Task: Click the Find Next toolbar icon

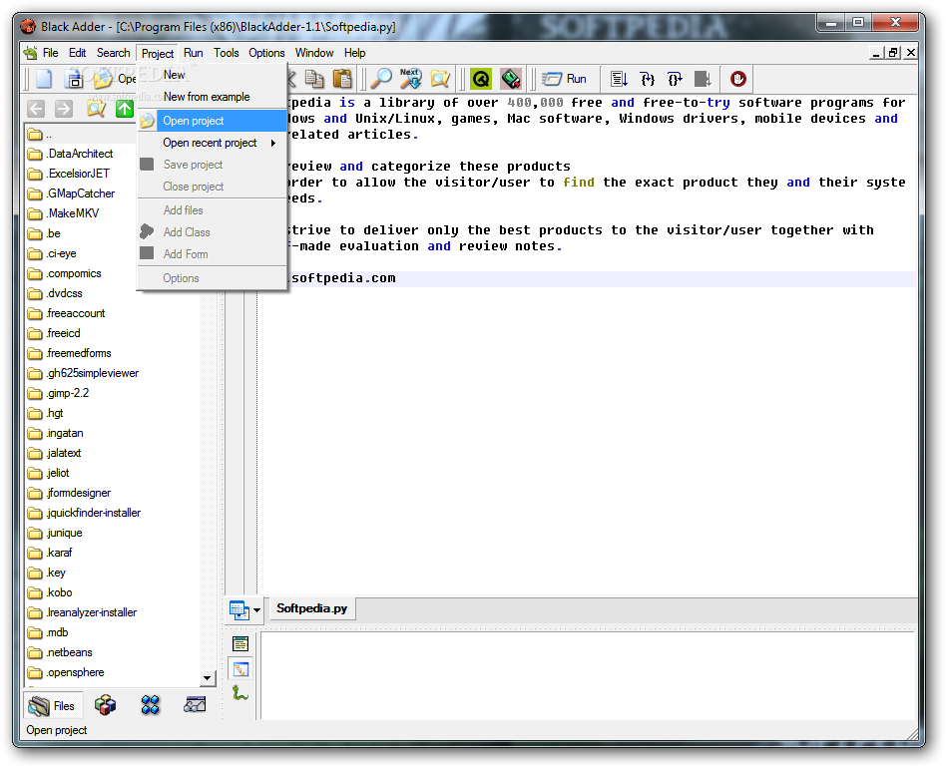Action: pos(410,79)
